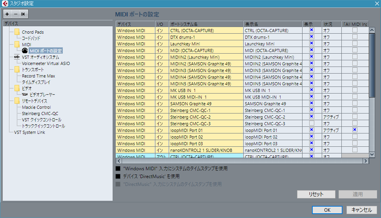Toggle visible checkbox for SAMSON Graphite 49
381x218 pixels.
point(311,103)
